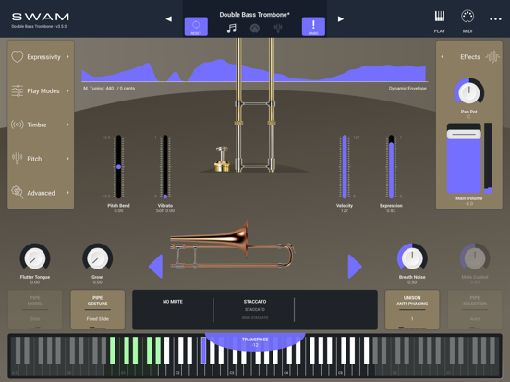Show previous instrument with big left arrow
This screenshot has width=510, height=382.
coord(156,267)
